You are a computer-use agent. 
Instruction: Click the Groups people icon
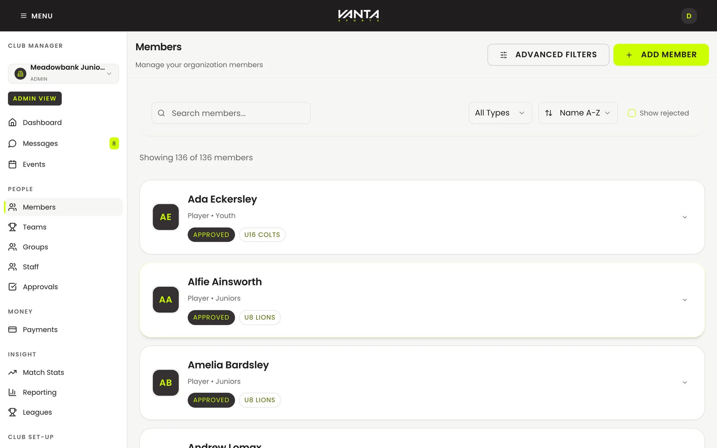pyautogui.click(x=13, y=247)
